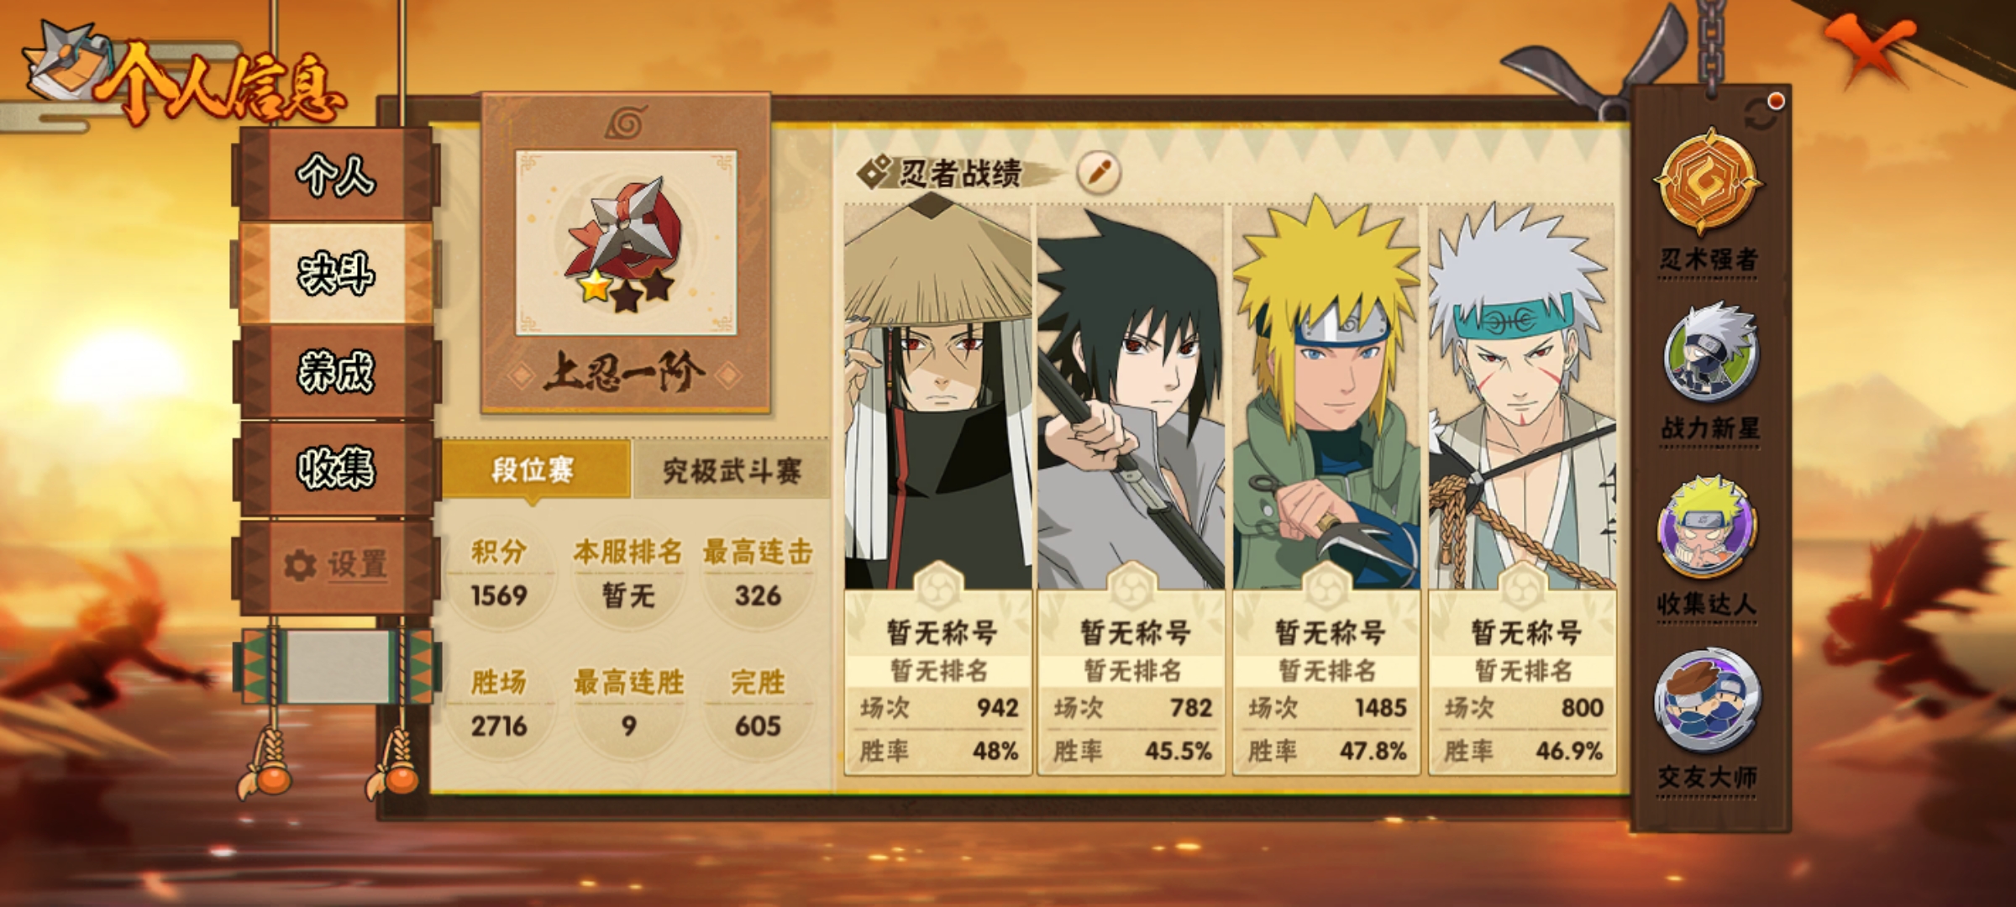Screen dimensions: 2016x907
Task: Open 设置 with the gear icon
Action: point(336,565)
